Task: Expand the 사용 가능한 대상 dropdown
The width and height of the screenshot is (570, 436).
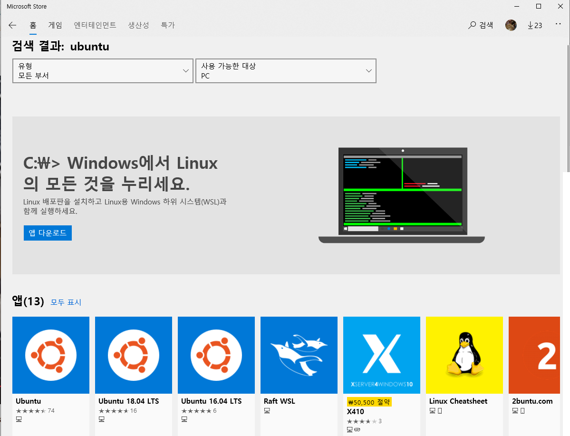Action: (x=286, y=71)
